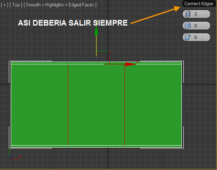217x170 pixels.
Task: Click the Pinch icon in Connect Edges caddy
Action: 188,26
